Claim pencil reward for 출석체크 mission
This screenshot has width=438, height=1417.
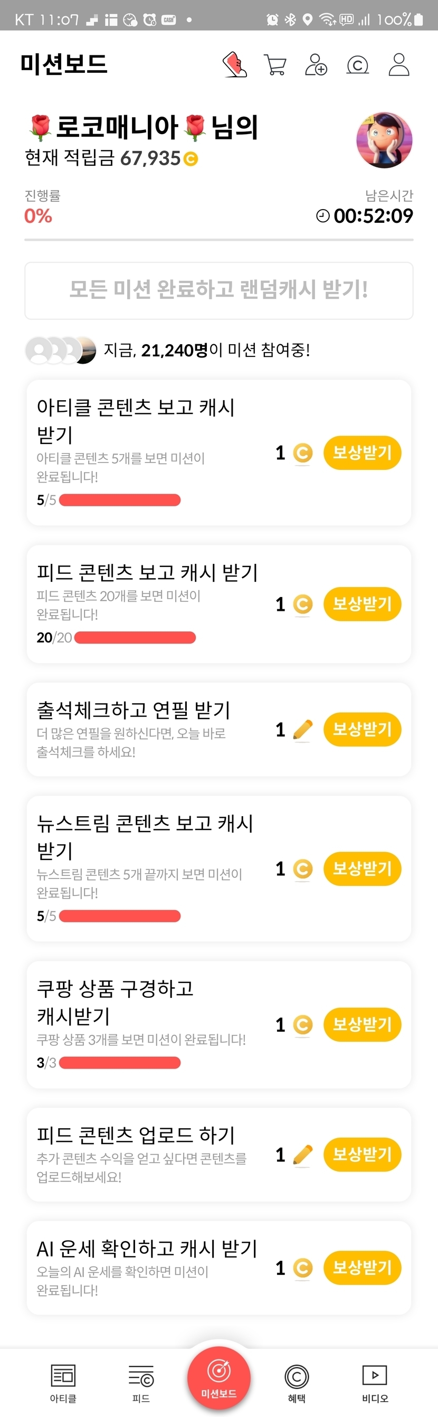click(362, 730)
